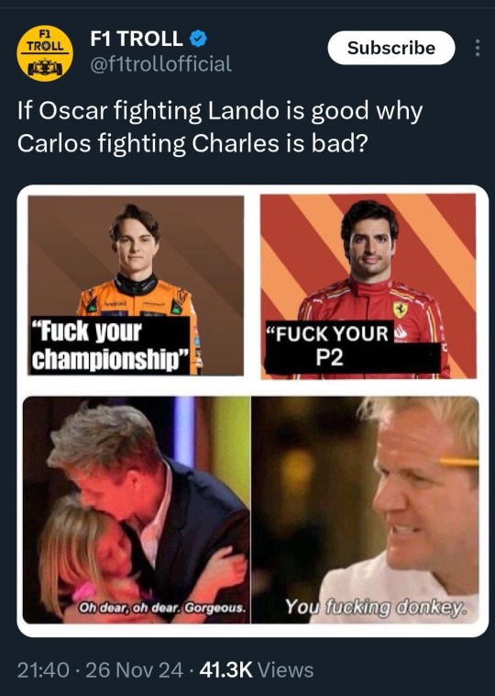495x696 pixels.
Task: View the 41.3K Views analytics
Action: coord(257,669)
